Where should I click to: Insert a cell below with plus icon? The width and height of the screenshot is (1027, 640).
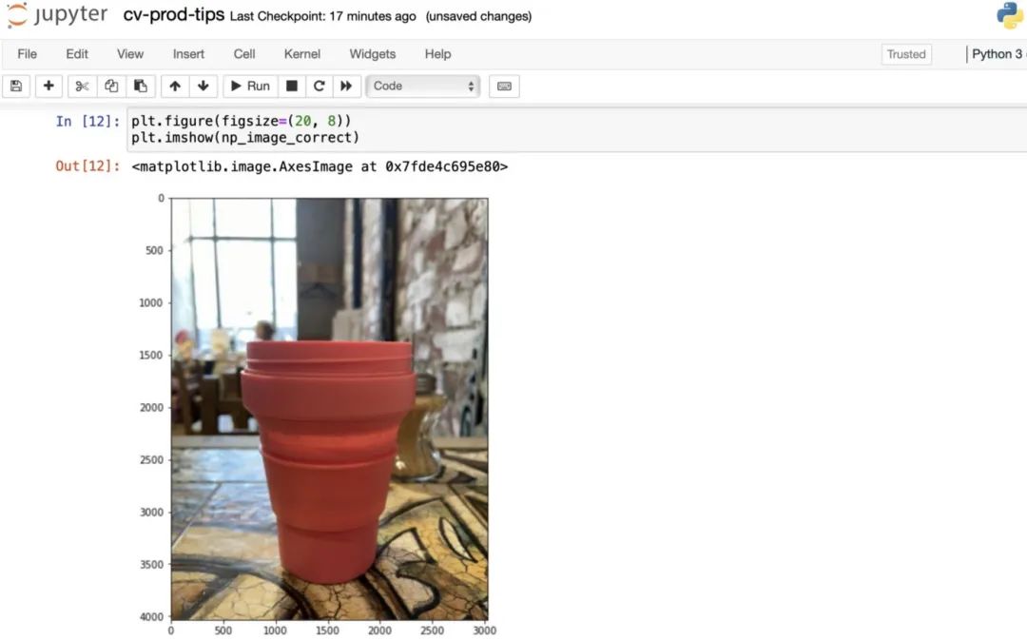click(x=48, y=86)
